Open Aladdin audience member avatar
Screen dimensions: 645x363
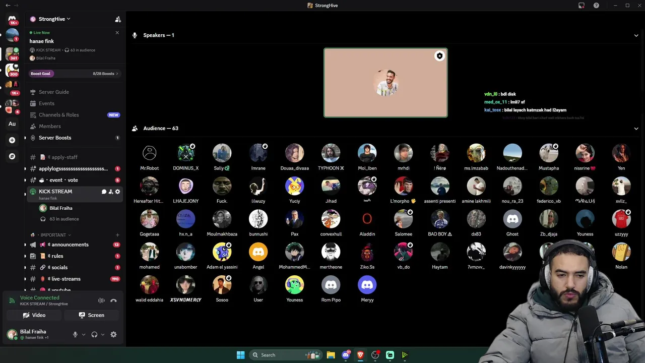point(367,219)
